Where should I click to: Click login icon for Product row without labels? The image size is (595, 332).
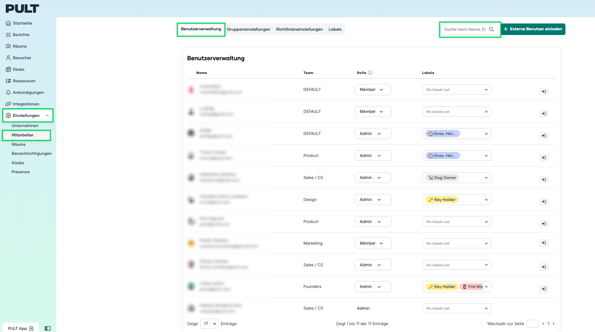click(544, 224)
